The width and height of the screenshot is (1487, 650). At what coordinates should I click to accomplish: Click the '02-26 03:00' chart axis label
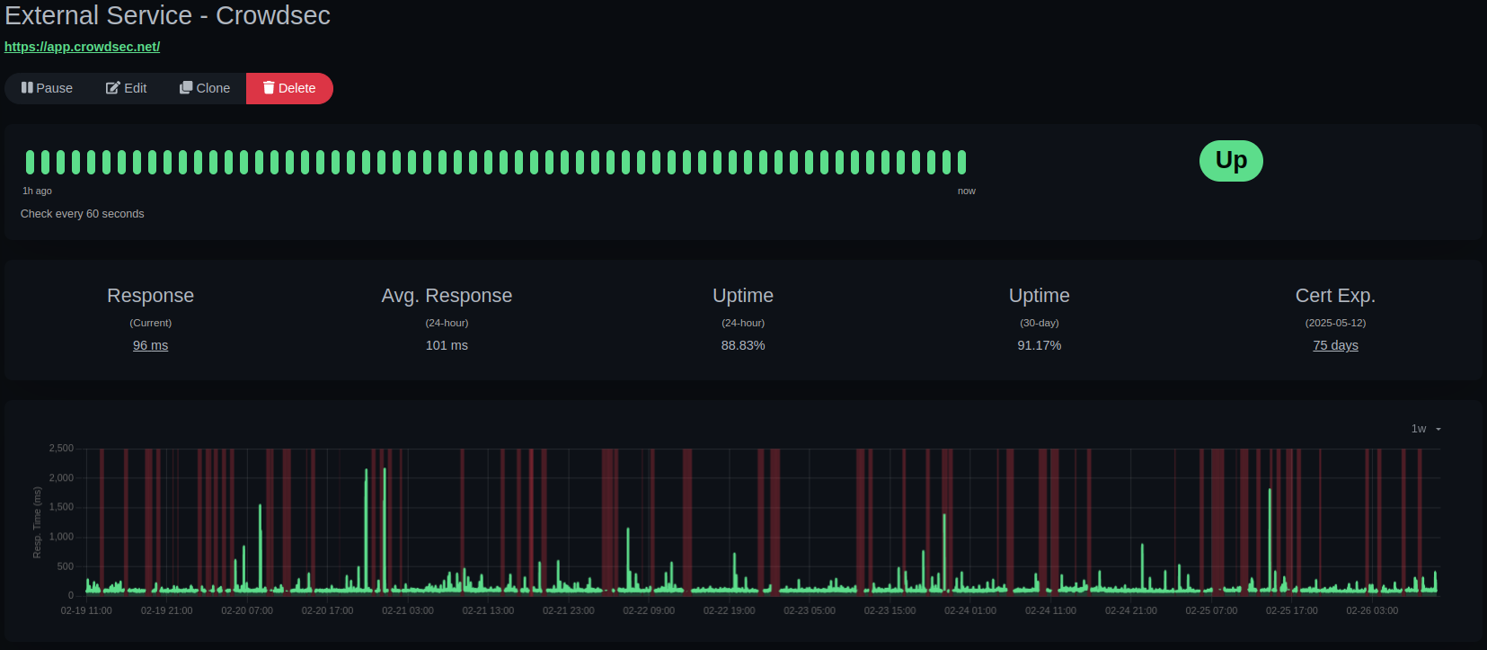tap(1372, 610)
